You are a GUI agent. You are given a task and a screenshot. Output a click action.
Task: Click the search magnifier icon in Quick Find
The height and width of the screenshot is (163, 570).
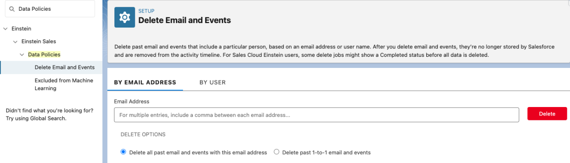point(12,9)
